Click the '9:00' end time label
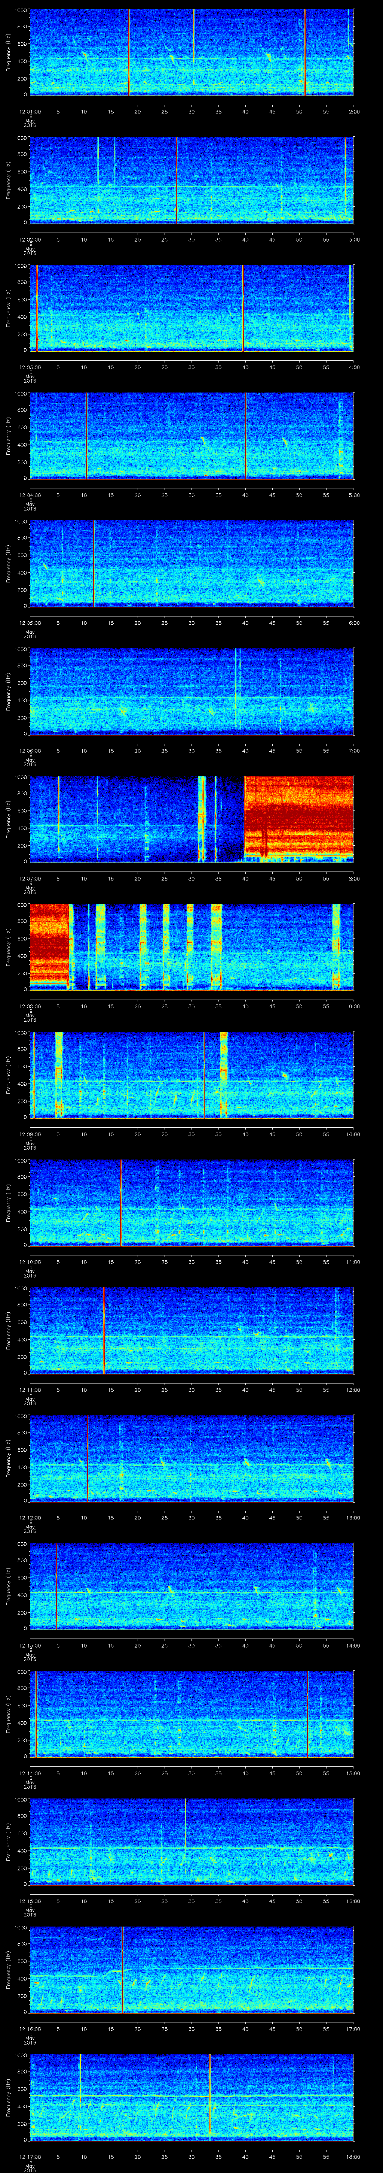This screenshot has width=383, height=2173. point(353,1006)
